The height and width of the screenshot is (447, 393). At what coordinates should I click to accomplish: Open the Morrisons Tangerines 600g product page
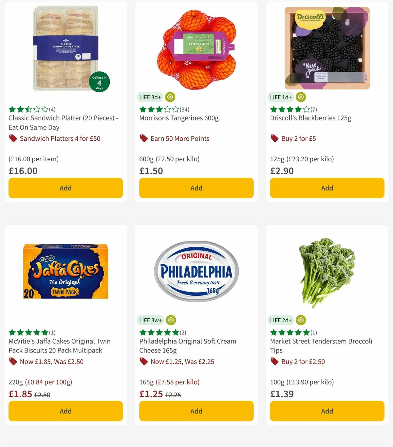tap(179, 118)
